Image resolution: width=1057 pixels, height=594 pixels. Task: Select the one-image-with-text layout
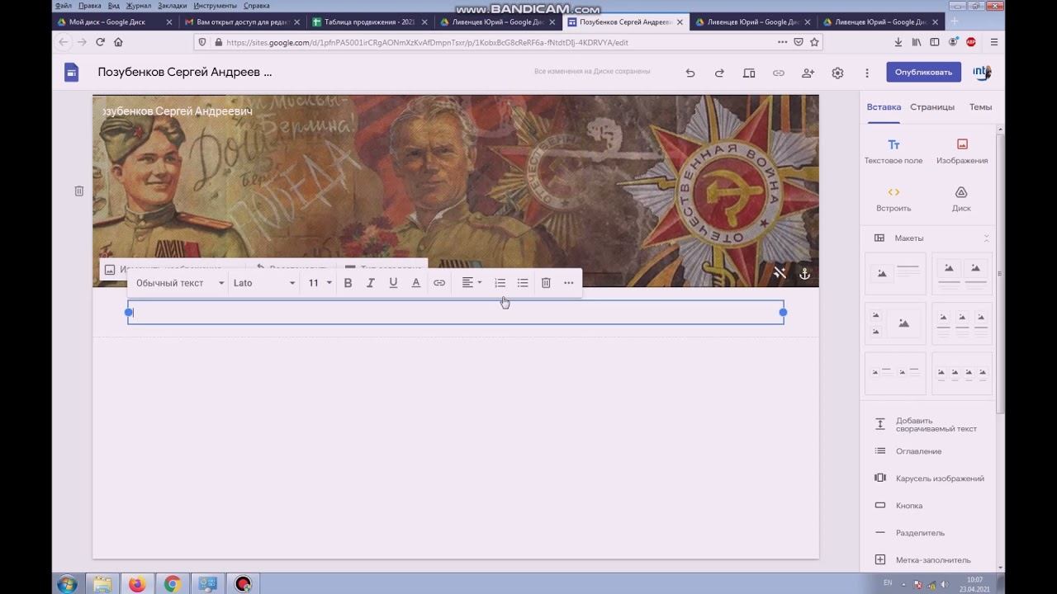895,274
